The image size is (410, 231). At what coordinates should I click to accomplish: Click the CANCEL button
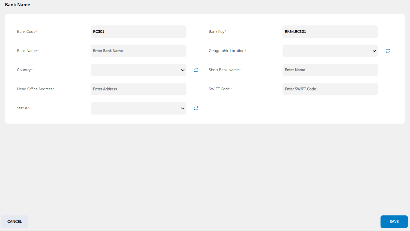(x=15, y=222)
